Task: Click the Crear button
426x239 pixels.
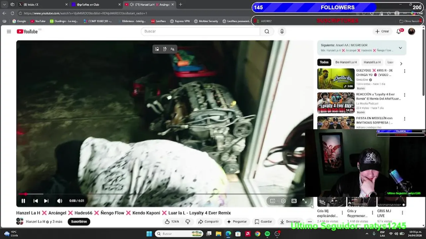Action: point(382,31)
